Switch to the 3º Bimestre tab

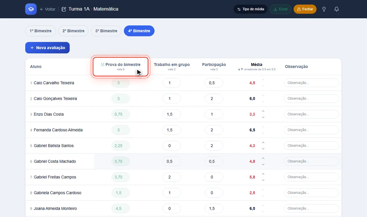click(106, 31)
